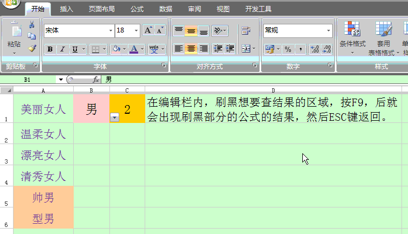Switch to 页面布局 tab
The width and height of the screenshot is (408, 234).
coord(102,9)
